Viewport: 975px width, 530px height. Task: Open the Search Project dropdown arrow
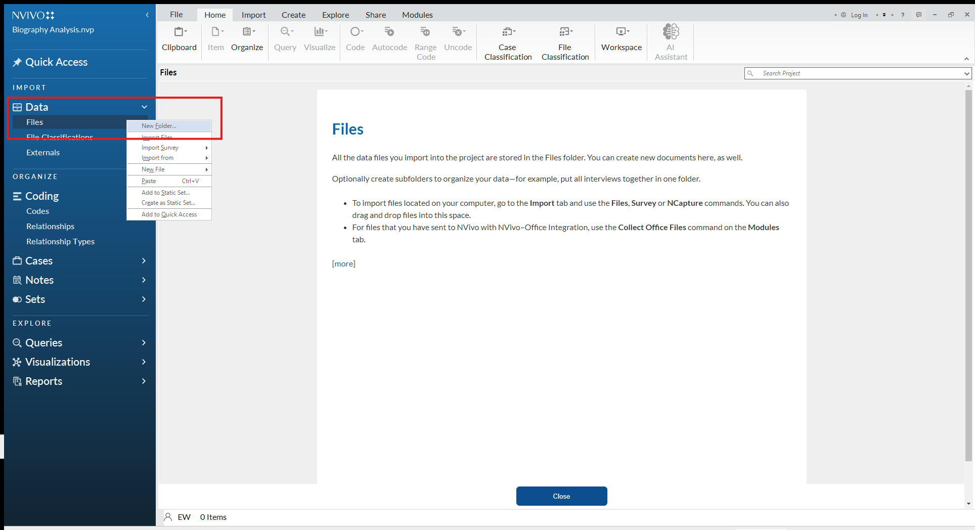tap(966, 73)
